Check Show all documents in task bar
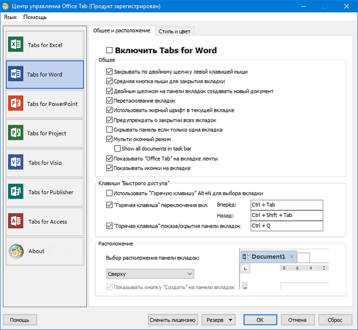The height and width of the screenshot is (330, 358). click(117, 149)
